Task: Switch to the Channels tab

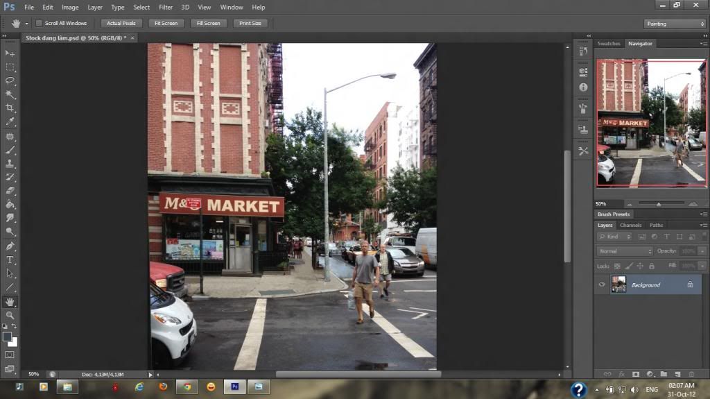Action: tap(630, 226)
